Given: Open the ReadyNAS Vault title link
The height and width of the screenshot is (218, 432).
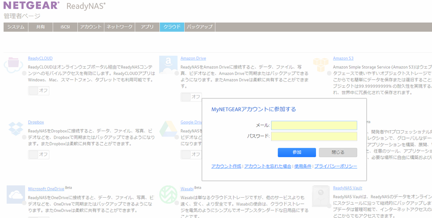Looking at the screenshot, I should pos(347,188).
